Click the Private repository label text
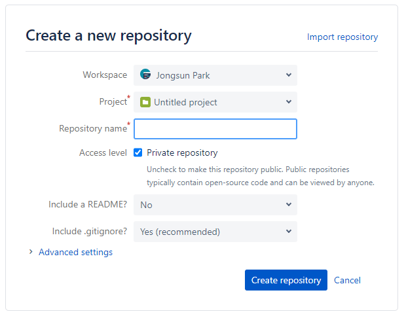The height and width of the screenshot is (318, 406). pyautogui.click(x=182, y=153)
